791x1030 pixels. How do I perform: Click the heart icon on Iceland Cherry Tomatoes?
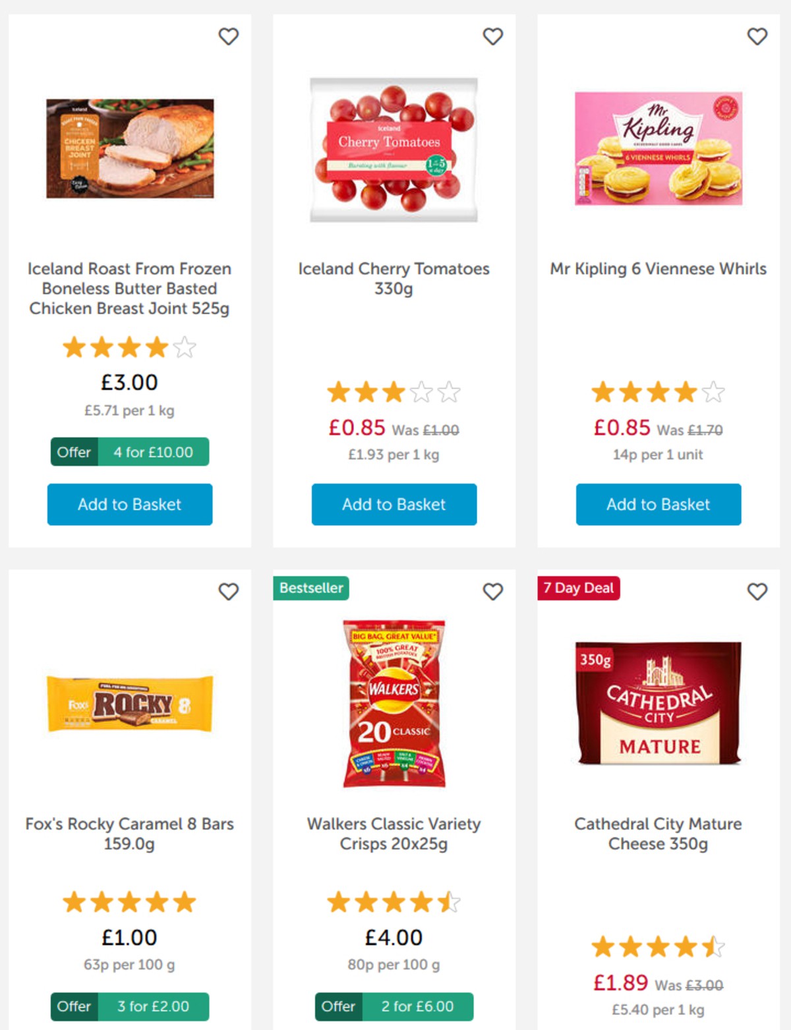click(x=492, y=38)
